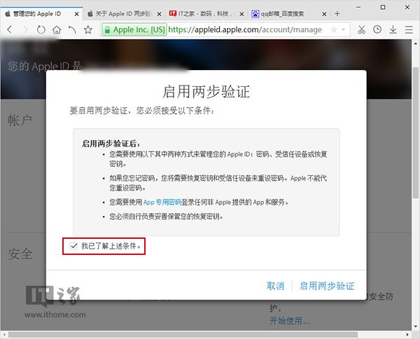Viewport: 420px width, 339px height.
Task: Click the 开始使用... link behind dialog
Action: (x=290, y=321)
